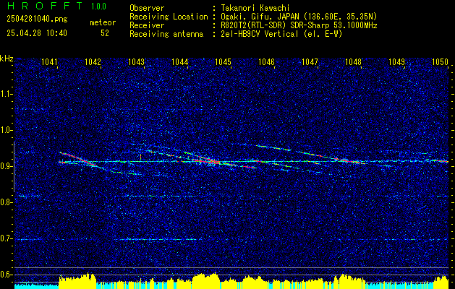
Task: Click the kHz axis unit label
Action: pos(7,59)
